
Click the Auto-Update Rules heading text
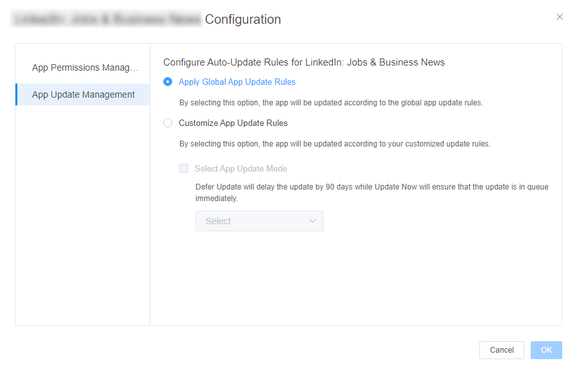(x=303, y=62)
